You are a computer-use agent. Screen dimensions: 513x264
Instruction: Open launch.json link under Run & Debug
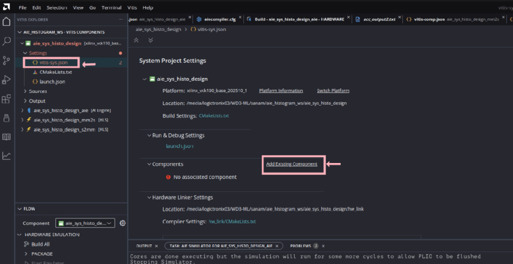(180, 146)
